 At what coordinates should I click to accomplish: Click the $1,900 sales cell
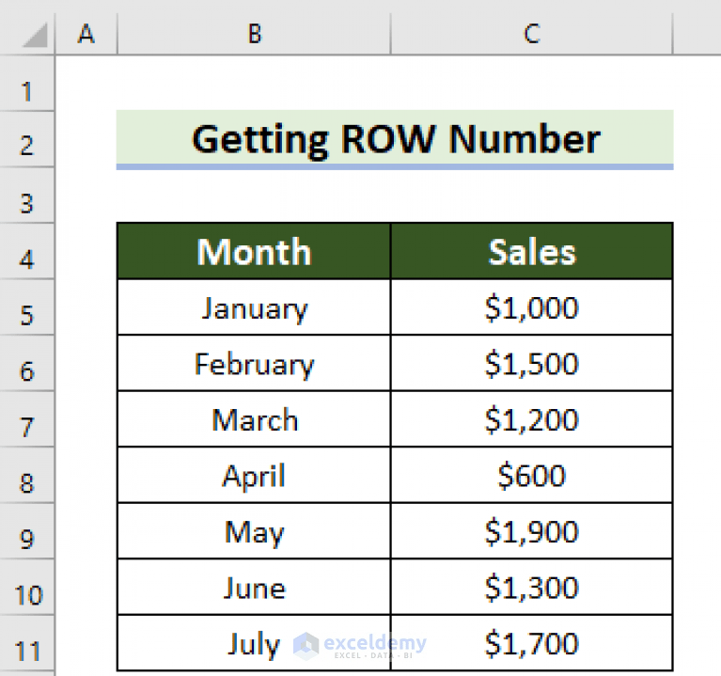tap(531, 531)
